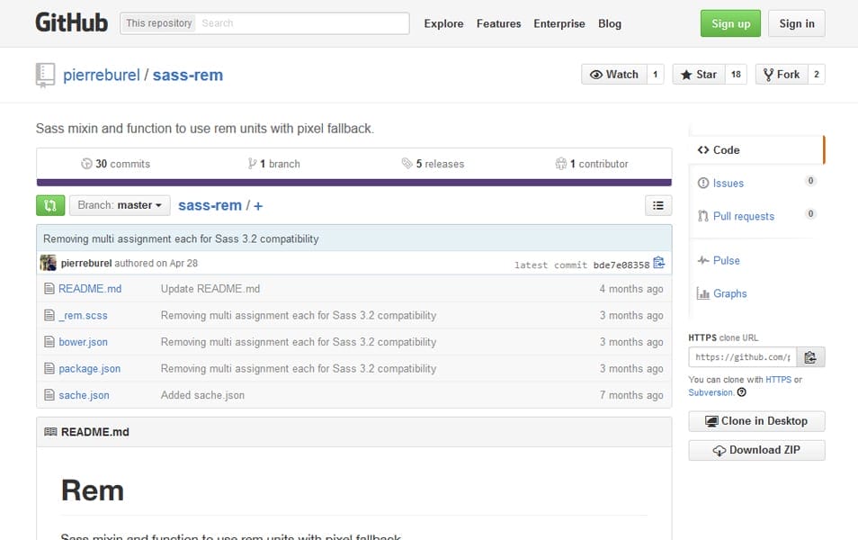Viewport: 858px width, 540px height.
Task: Create a new file with the + icon
Action: pyautogui.click(x=258, y=205)
